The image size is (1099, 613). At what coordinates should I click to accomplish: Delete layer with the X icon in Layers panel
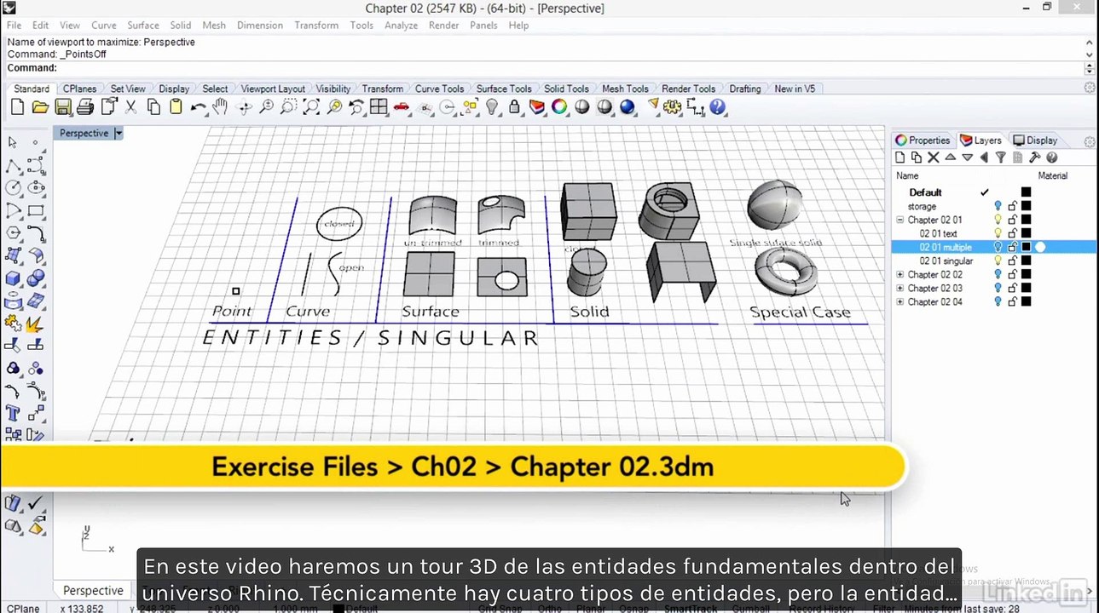933,158
